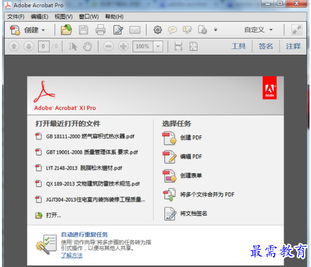This screenshot has width=311, height=267.
Task: Open the 签名 panel
Action: pyautogui.click(x=266, y=47)
